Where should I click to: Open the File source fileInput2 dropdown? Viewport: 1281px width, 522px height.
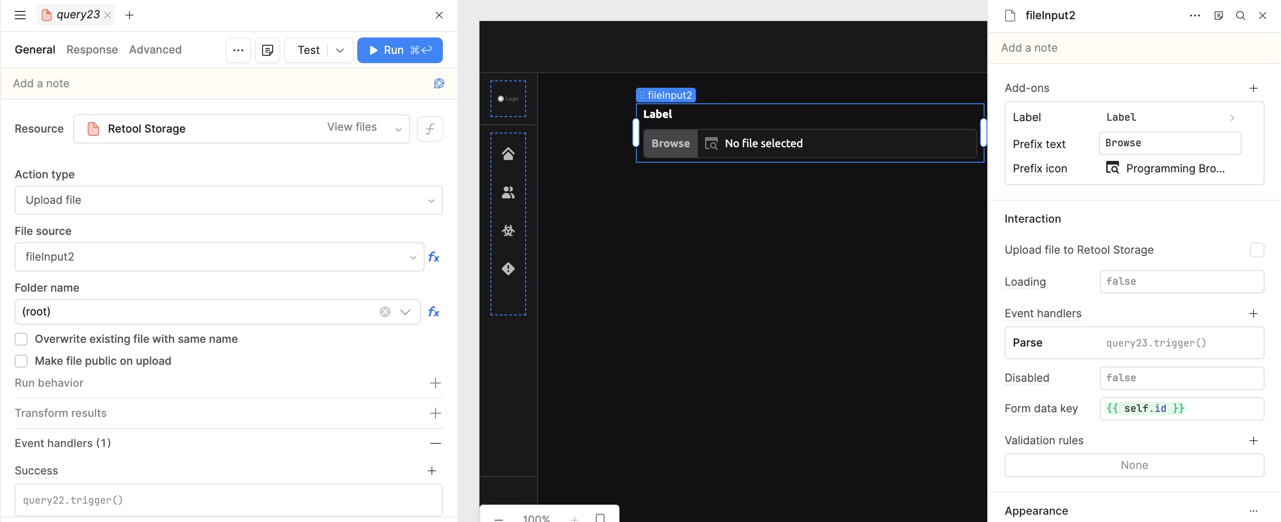coord(219,257)
